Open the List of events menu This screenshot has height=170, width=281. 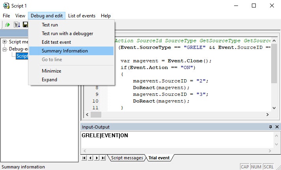point(82,16)
